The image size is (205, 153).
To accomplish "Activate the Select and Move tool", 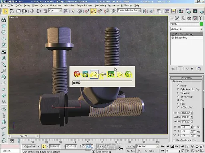I will (x=32, y=11).
